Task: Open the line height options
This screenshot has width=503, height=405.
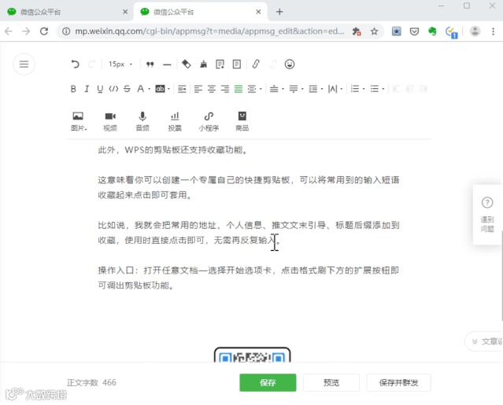Action: pos(315,89)
